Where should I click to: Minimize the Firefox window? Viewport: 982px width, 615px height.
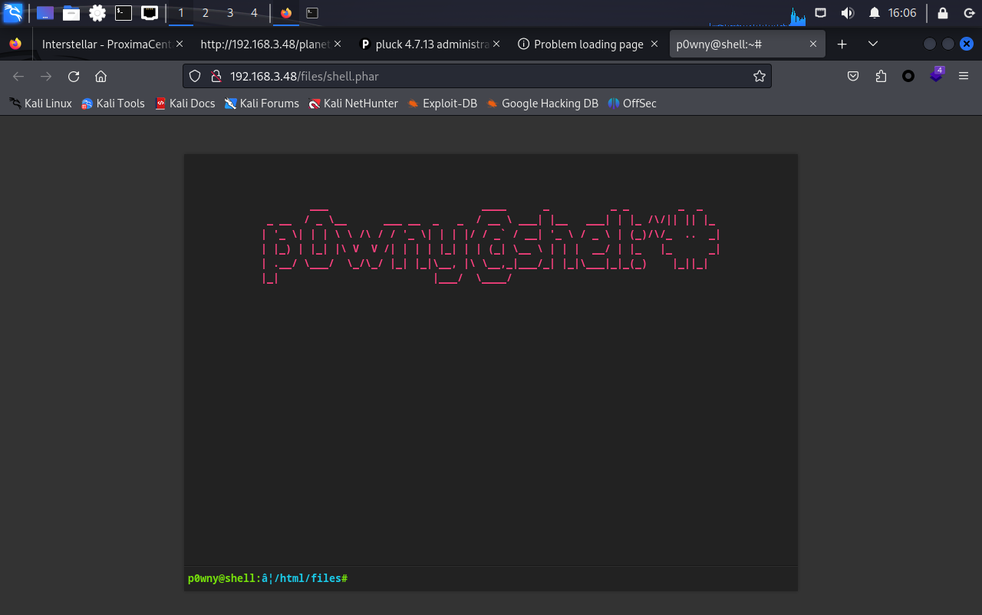pyautogui.click(x=930, y=44)
